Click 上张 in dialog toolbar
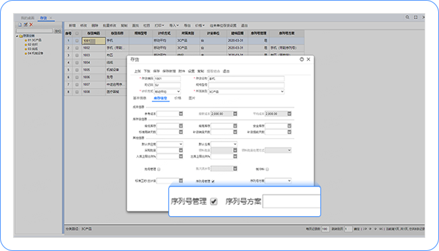Viewport: 439px width, 251px height. click(138, 71)
